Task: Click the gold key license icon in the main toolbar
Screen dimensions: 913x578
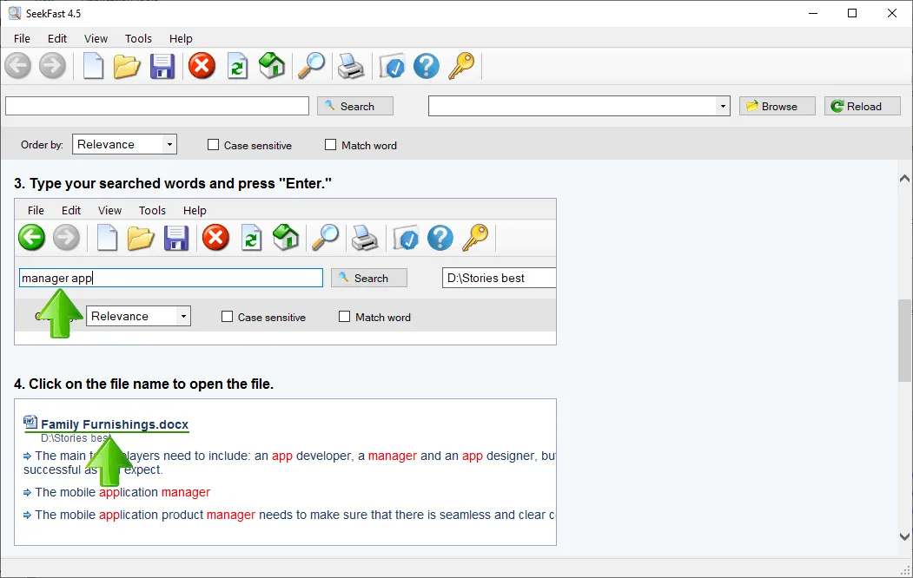Action: (461, 66)
